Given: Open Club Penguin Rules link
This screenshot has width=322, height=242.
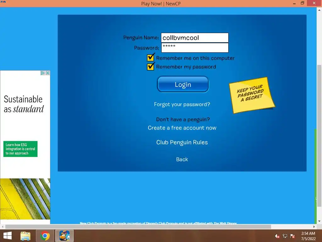Looking at the screenshot, I should coord(182,142).
